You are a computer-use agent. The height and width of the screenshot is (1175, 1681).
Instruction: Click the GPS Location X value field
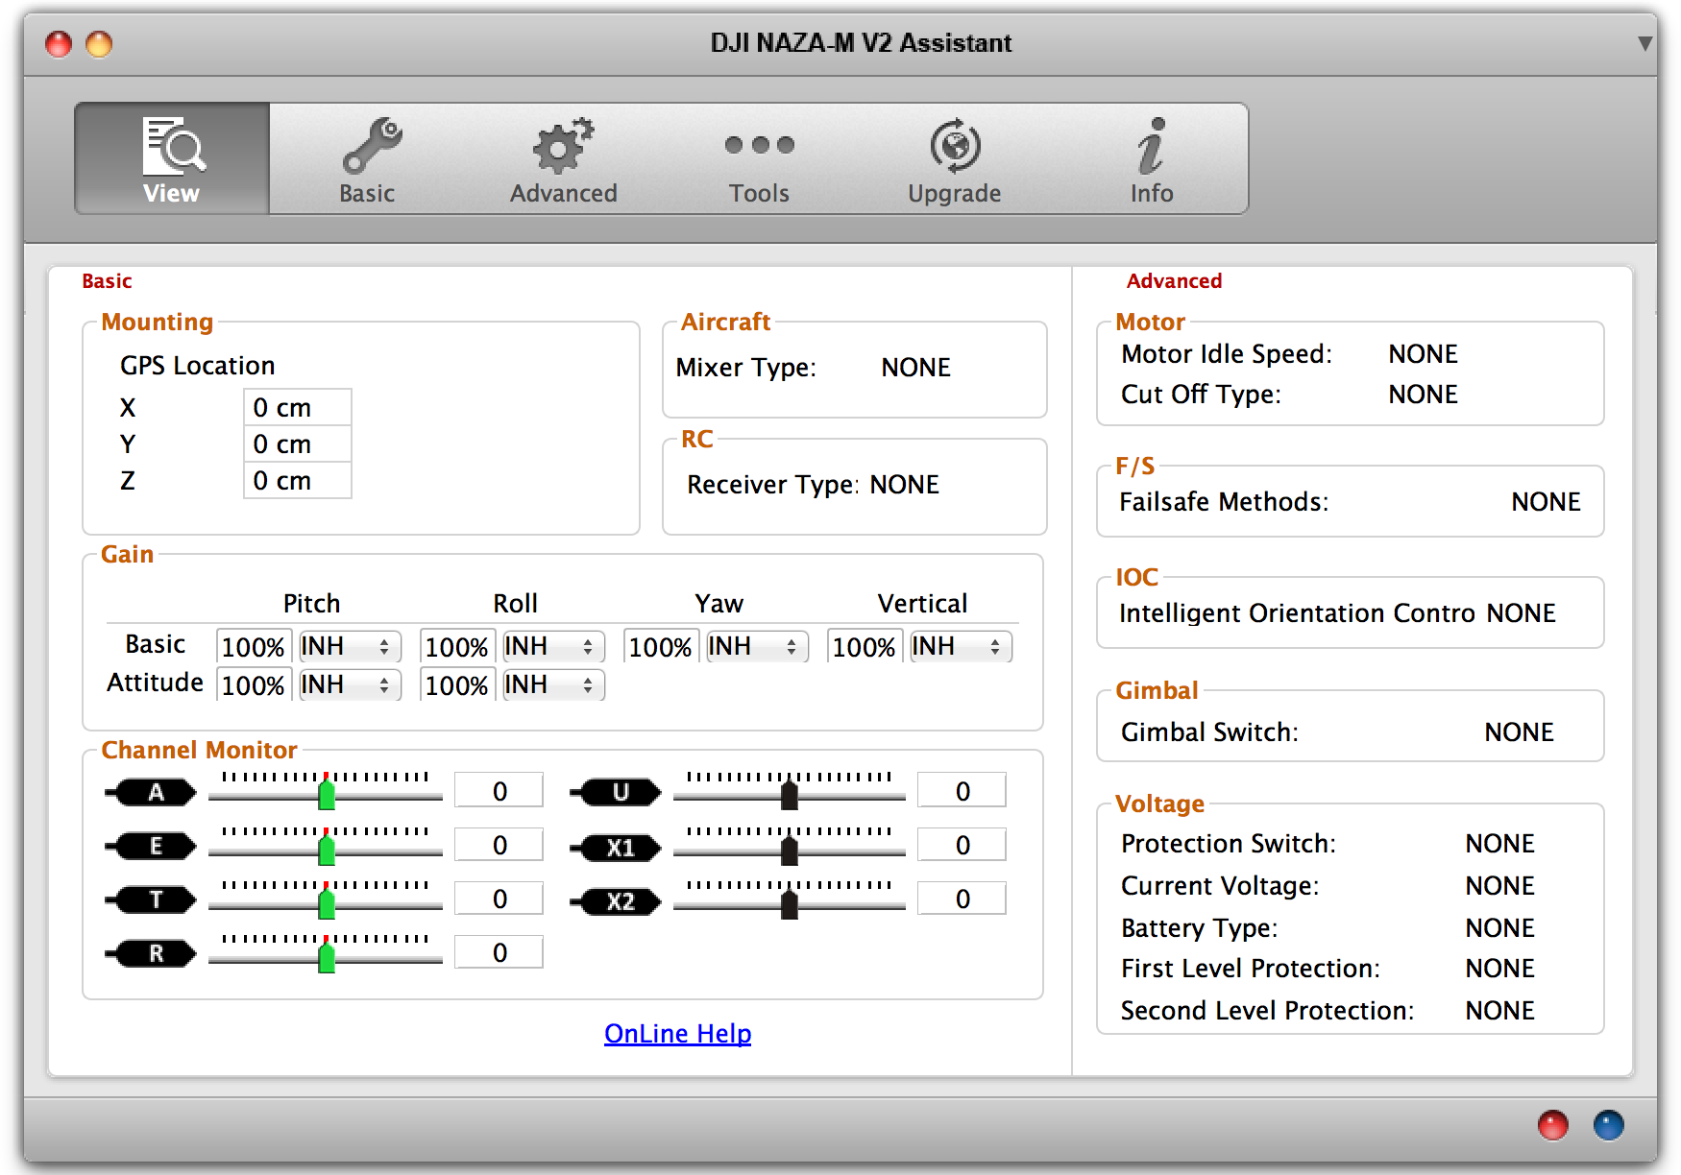point(298,407)
